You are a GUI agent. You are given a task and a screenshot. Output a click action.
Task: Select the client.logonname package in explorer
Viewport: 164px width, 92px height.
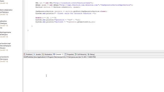pos(5,32)
